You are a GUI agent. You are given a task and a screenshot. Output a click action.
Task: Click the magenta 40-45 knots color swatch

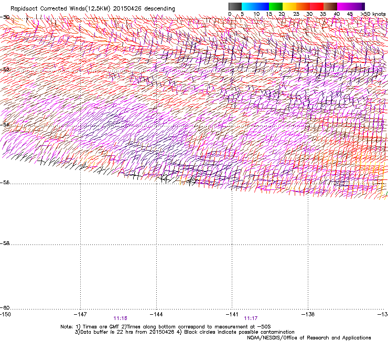[344, 6]
